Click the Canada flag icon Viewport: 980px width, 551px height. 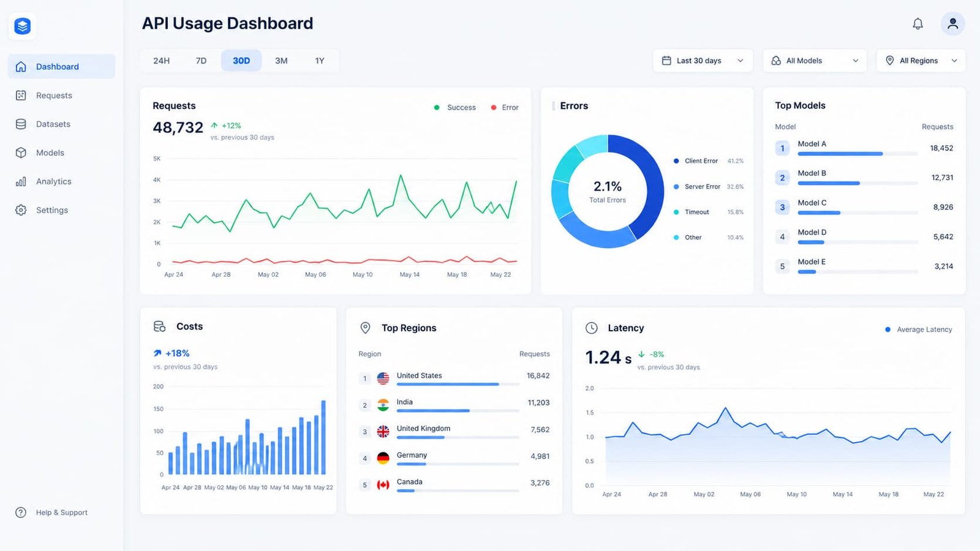click(383, 485)
